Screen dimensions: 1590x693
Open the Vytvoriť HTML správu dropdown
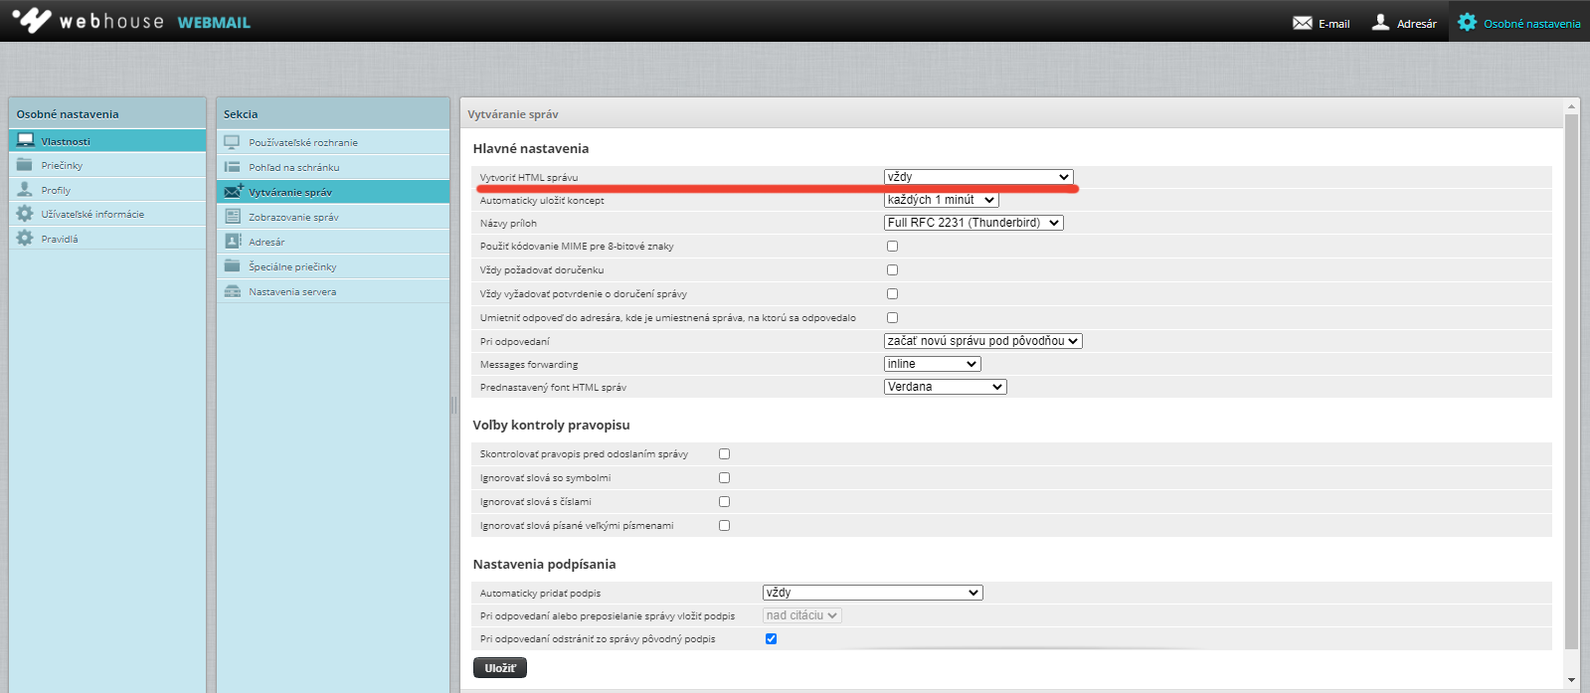coord(978,177)
